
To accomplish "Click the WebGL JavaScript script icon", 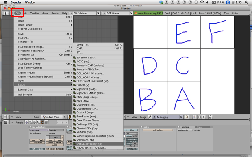I will click(74, 144).
